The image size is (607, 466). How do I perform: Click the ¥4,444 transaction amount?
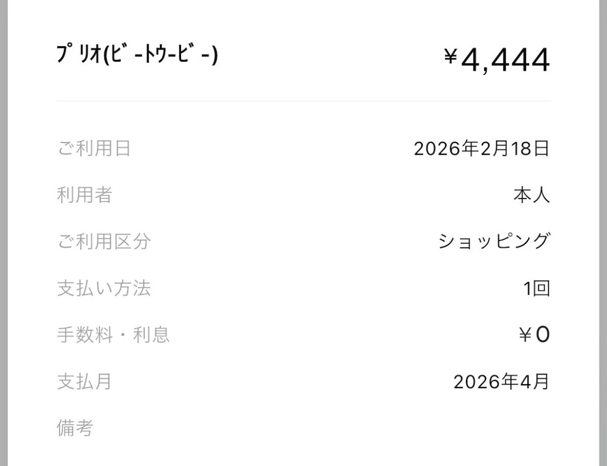[x=497, y=60]
